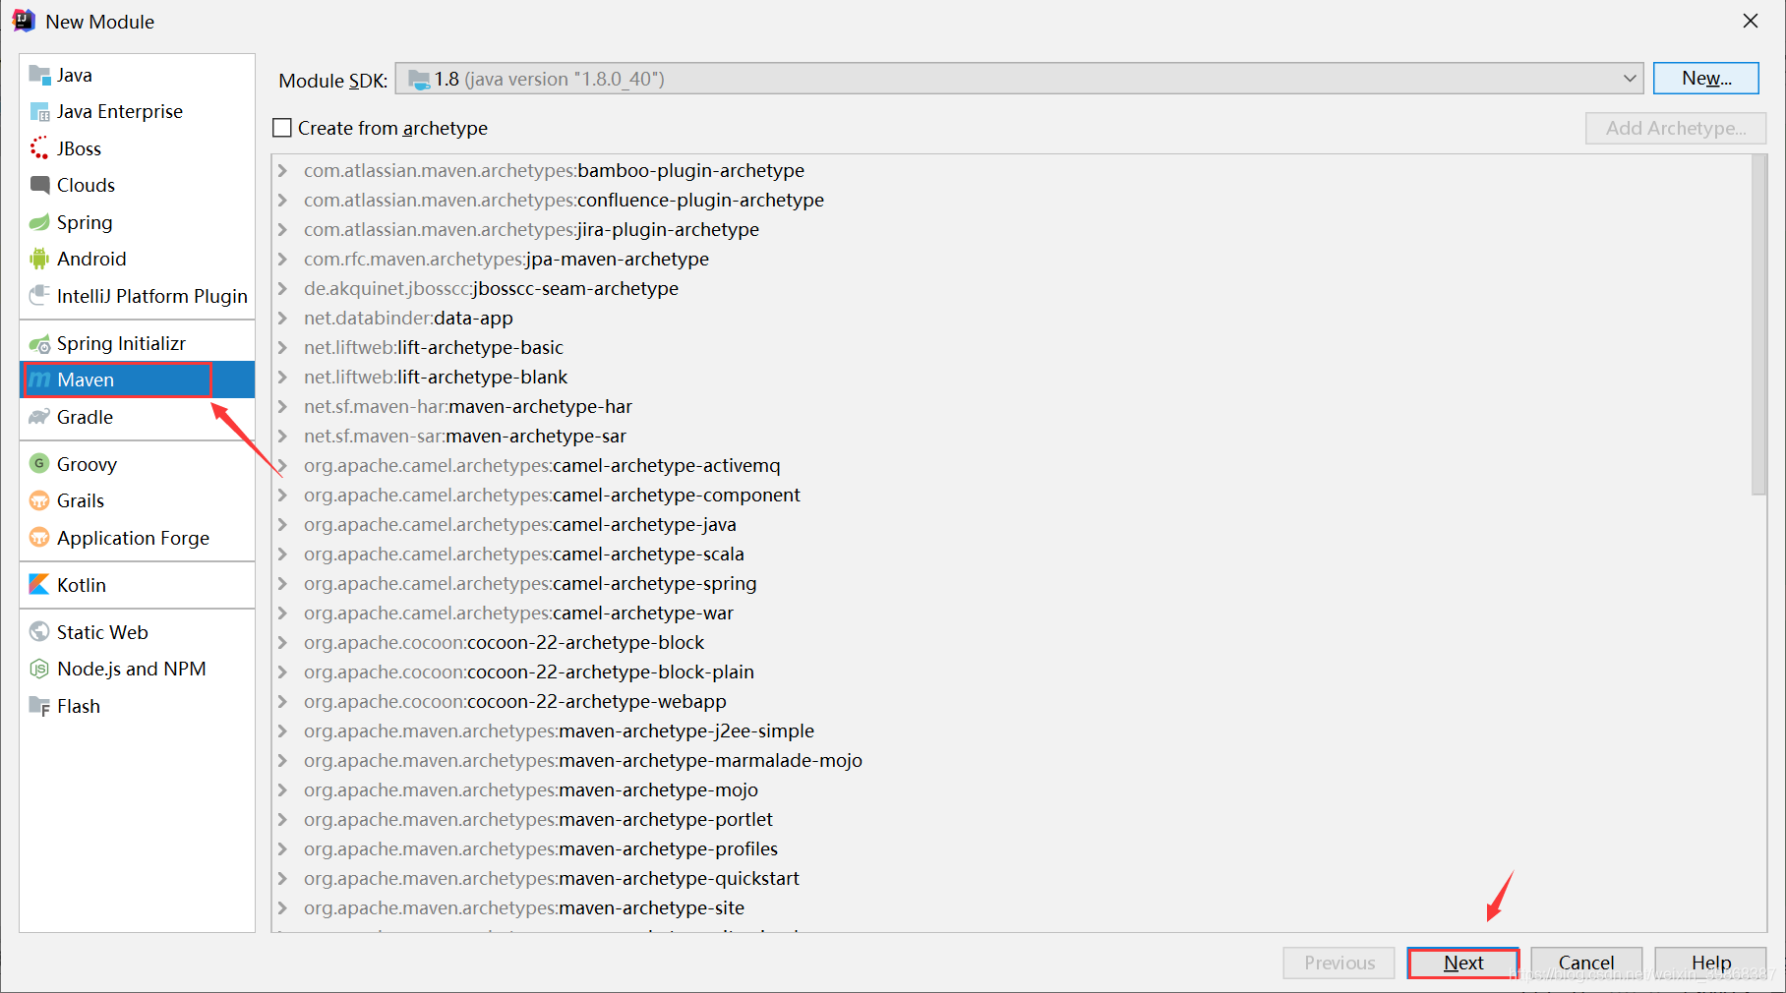
Task: Select the Spring Initializr icon
Action: (x=39, y=343)
